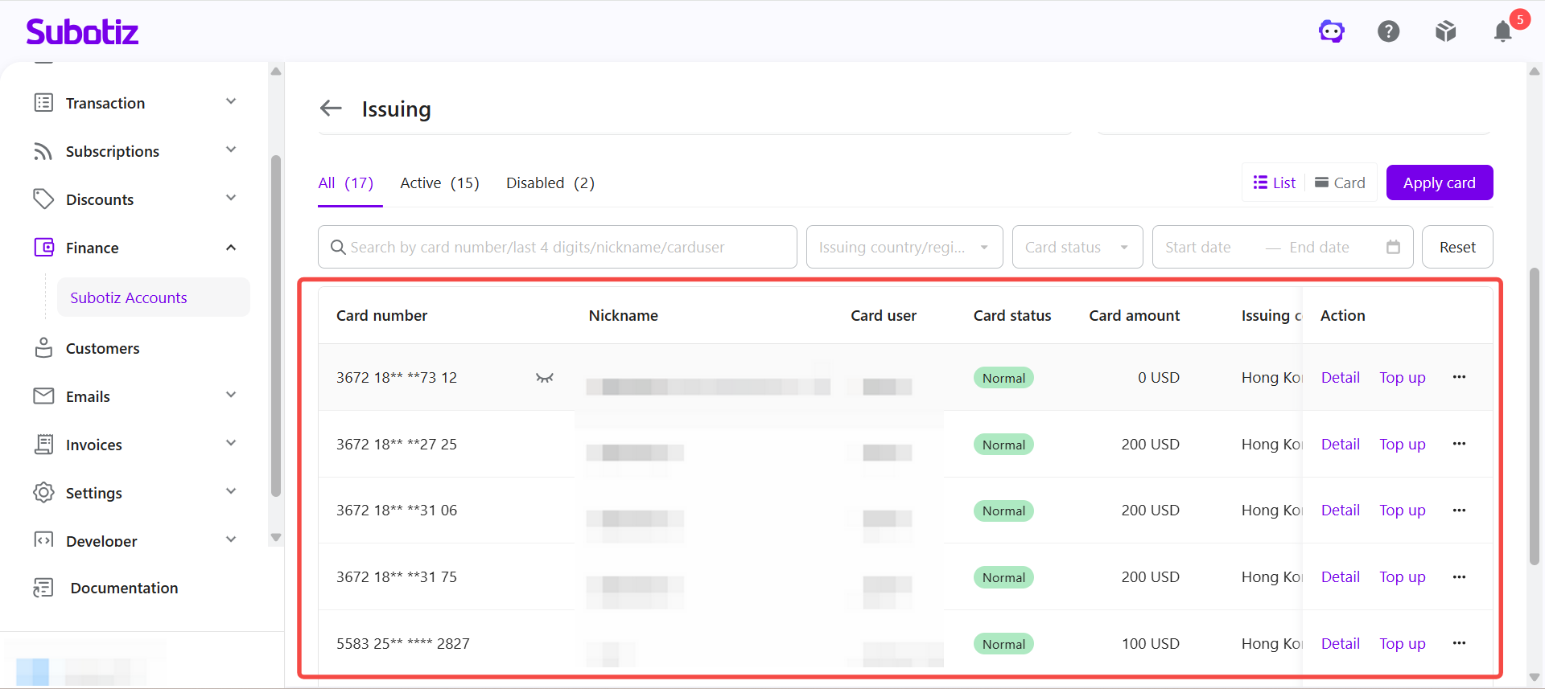Expand the Subscriptions menu chevron
Image resolution: width=1545 pixels, height=689 pixels.
[231, 150]
